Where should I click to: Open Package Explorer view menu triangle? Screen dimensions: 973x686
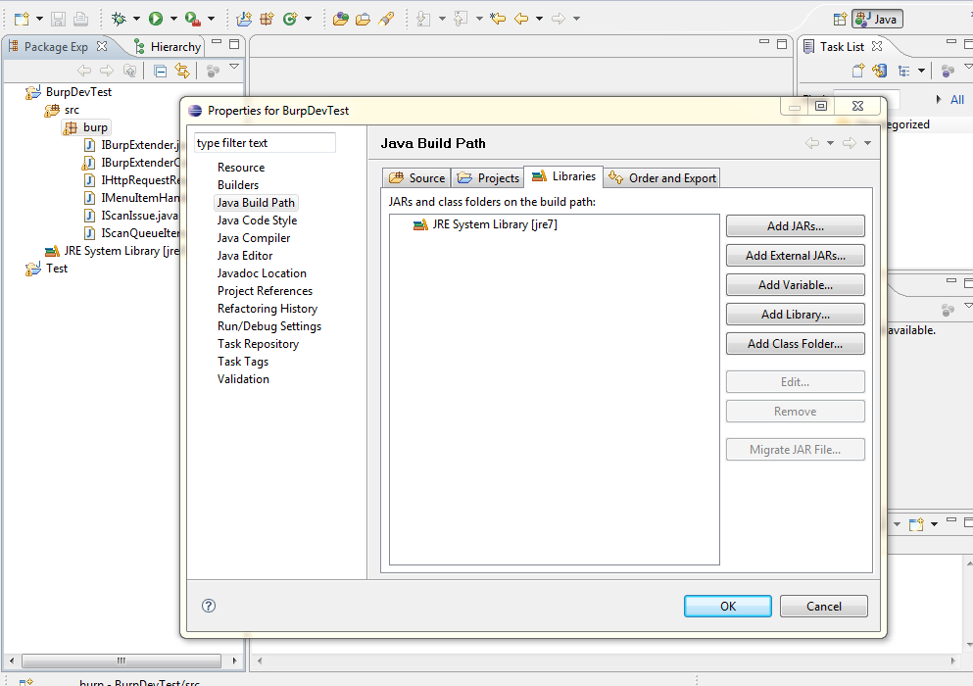pos(234,67)
